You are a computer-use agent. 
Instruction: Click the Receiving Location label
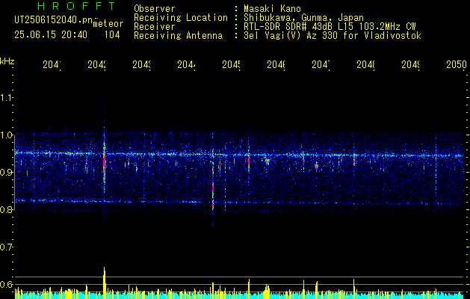[181, 18]
